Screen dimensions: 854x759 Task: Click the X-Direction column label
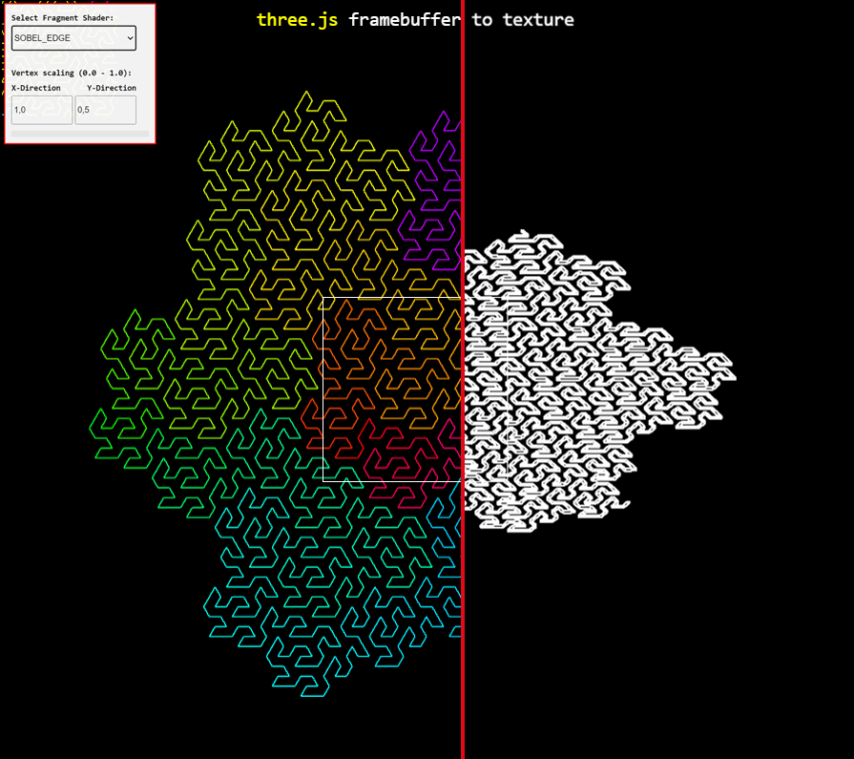[x=35, y=87]
